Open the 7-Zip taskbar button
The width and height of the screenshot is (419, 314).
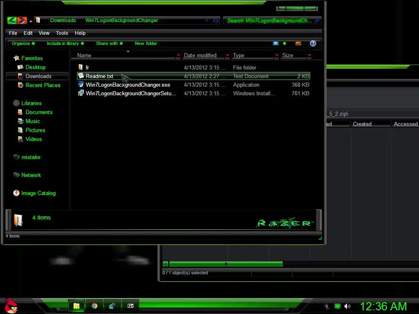click(x=131, y=306)
